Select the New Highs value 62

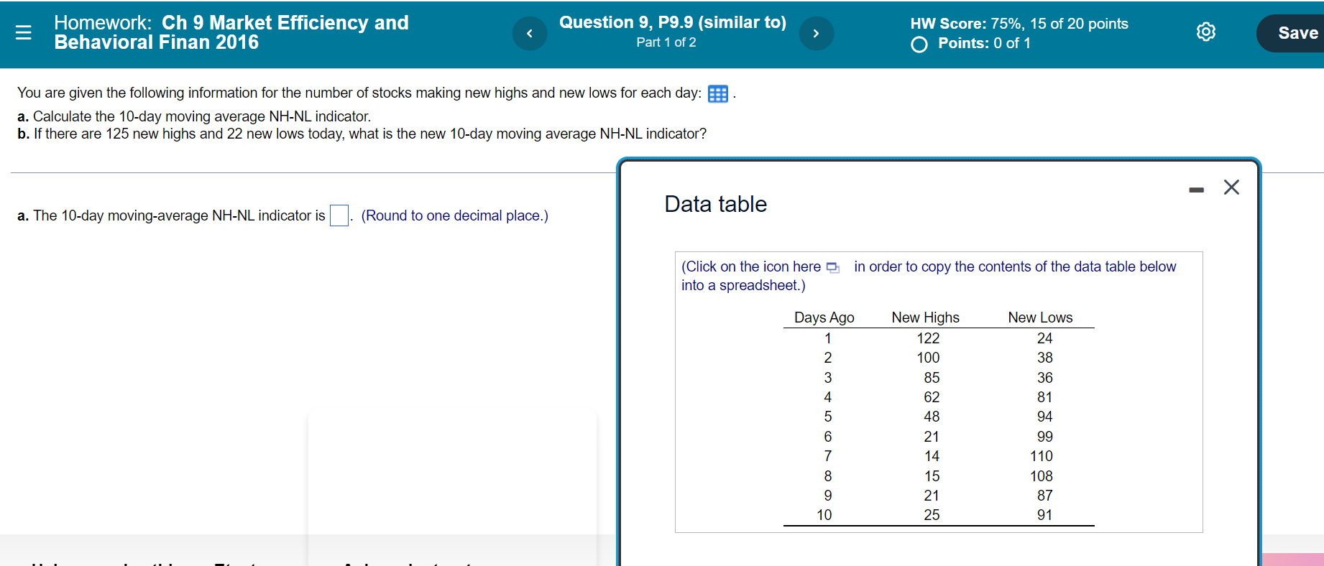[x=932, y=397]
